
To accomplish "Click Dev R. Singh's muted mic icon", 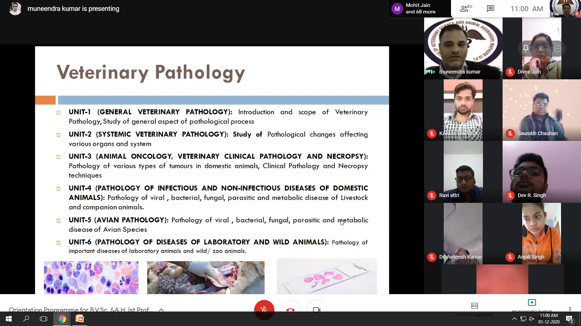I will pyautogui.click(x=510, y=195).
